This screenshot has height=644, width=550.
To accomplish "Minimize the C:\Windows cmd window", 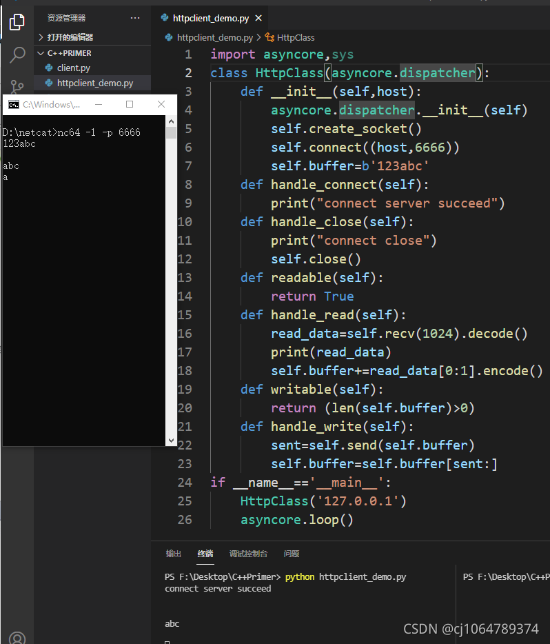I will tap(99, 104).
